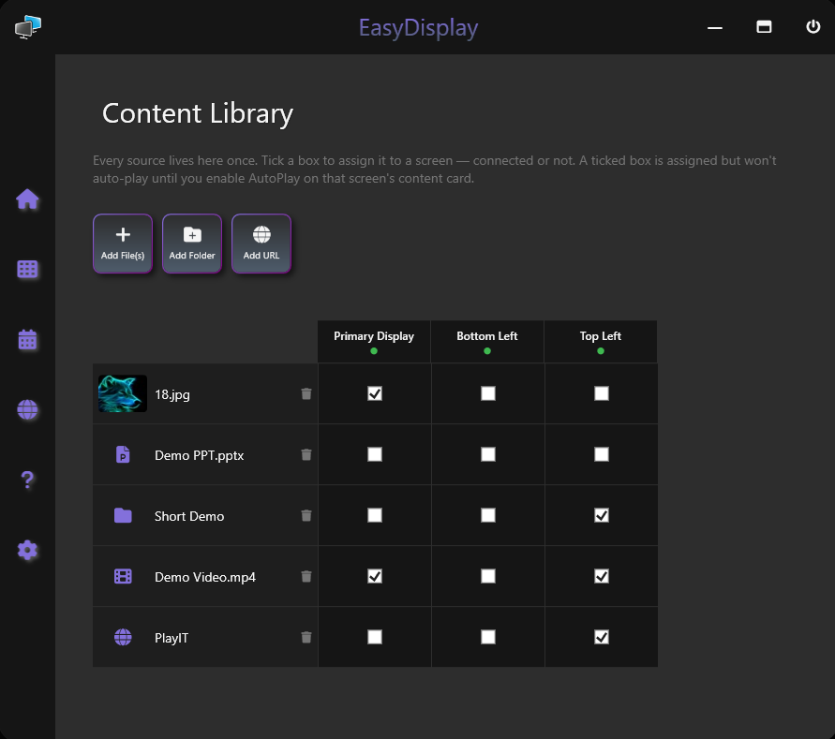This screenshot has height=739, width=835.
Task: Click the globe icon for PlayIT
Action: [123, 637]
